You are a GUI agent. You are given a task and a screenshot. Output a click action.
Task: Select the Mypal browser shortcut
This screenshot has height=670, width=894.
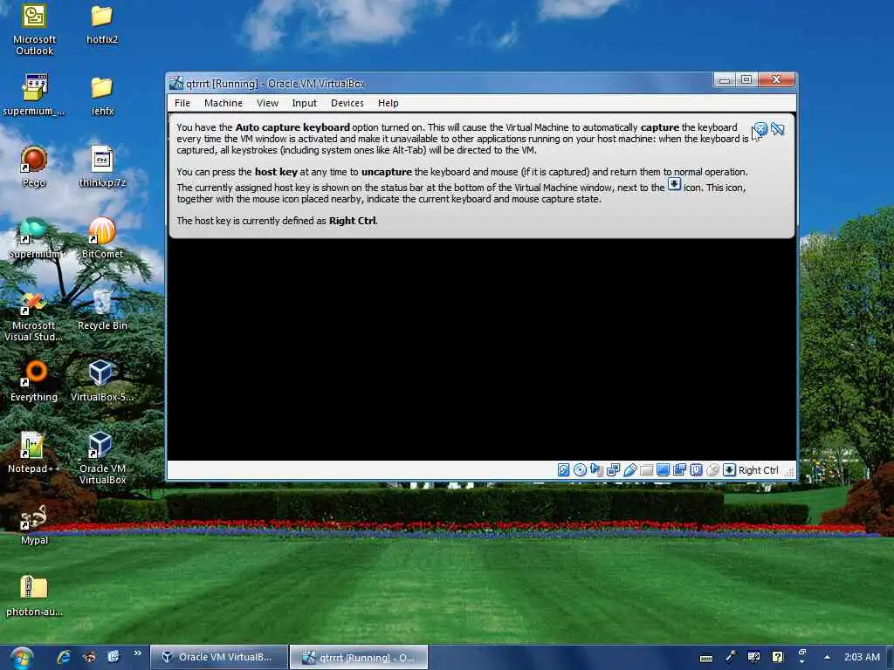[34, 524]
